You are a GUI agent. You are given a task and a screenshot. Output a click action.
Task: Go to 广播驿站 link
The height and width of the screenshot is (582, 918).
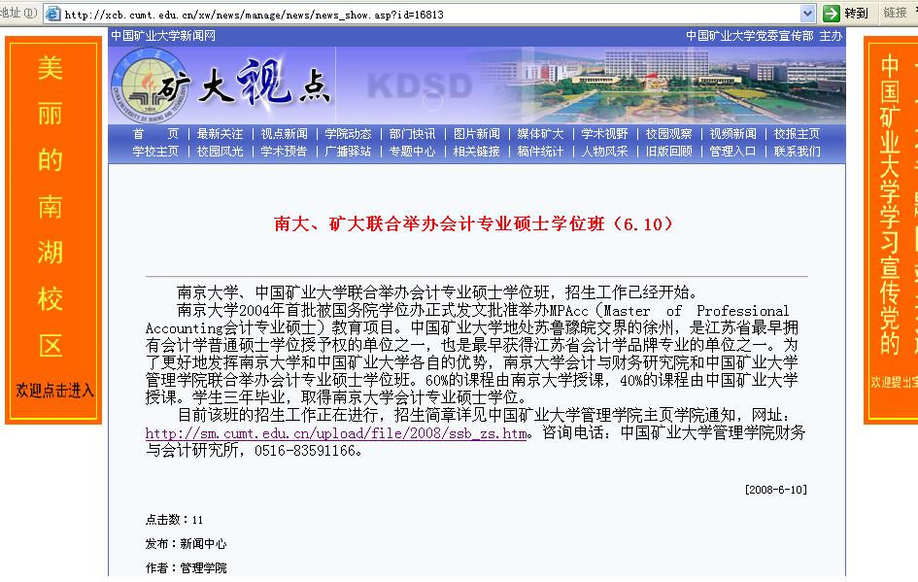[348, 152]
